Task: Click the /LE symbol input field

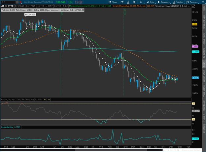Action: pyautogui.click(x=8, y=2)
